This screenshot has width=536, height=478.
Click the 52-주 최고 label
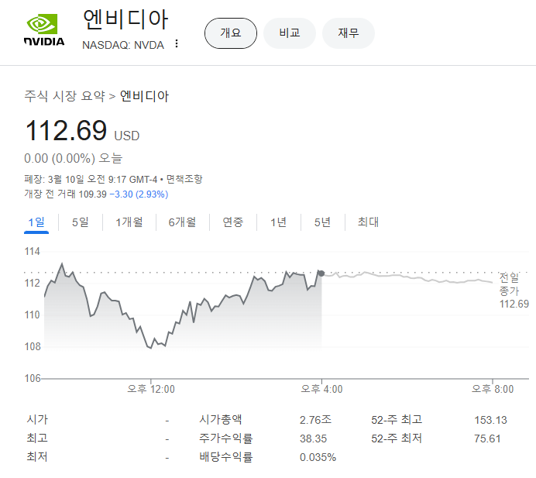397,420
